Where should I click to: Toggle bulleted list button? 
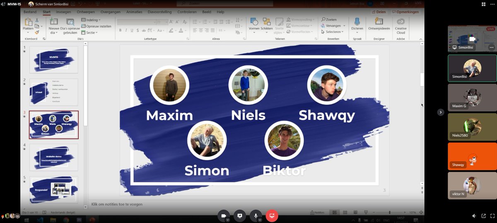(x=195, y=22)
